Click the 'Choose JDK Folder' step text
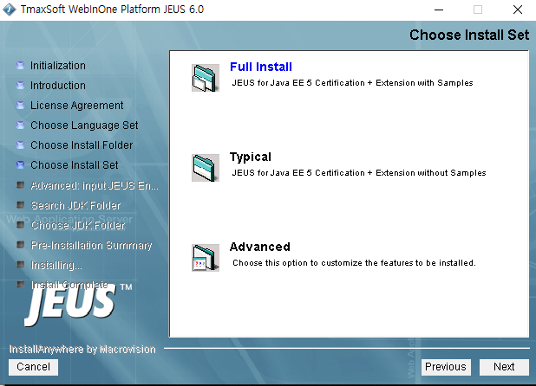536x386 pixels. [77, 225]
